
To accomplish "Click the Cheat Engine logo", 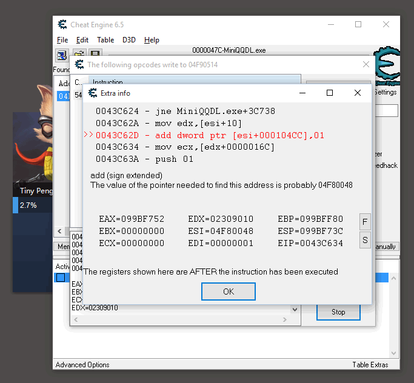I will click(387, 66).
